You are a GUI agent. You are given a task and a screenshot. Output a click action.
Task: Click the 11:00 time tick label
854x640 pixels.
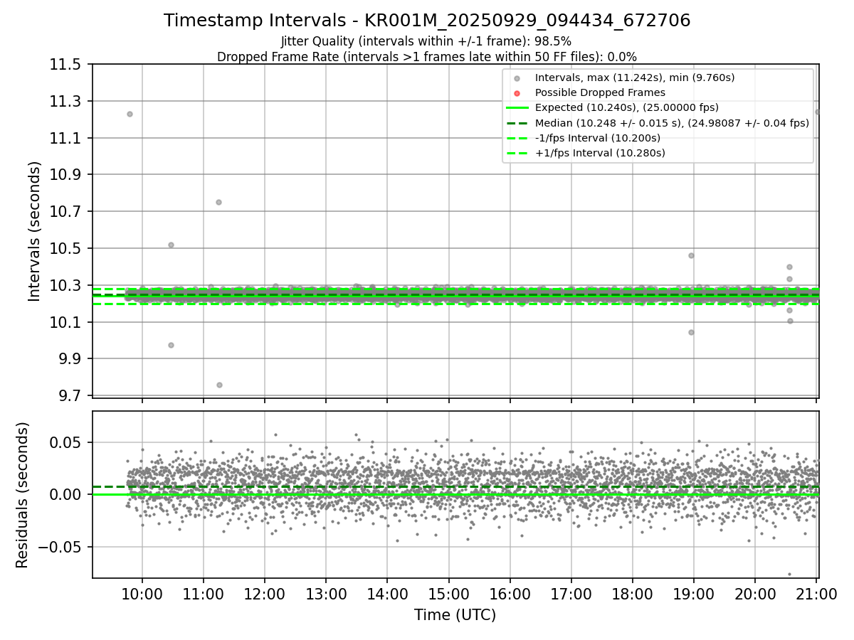coord(204,593)
